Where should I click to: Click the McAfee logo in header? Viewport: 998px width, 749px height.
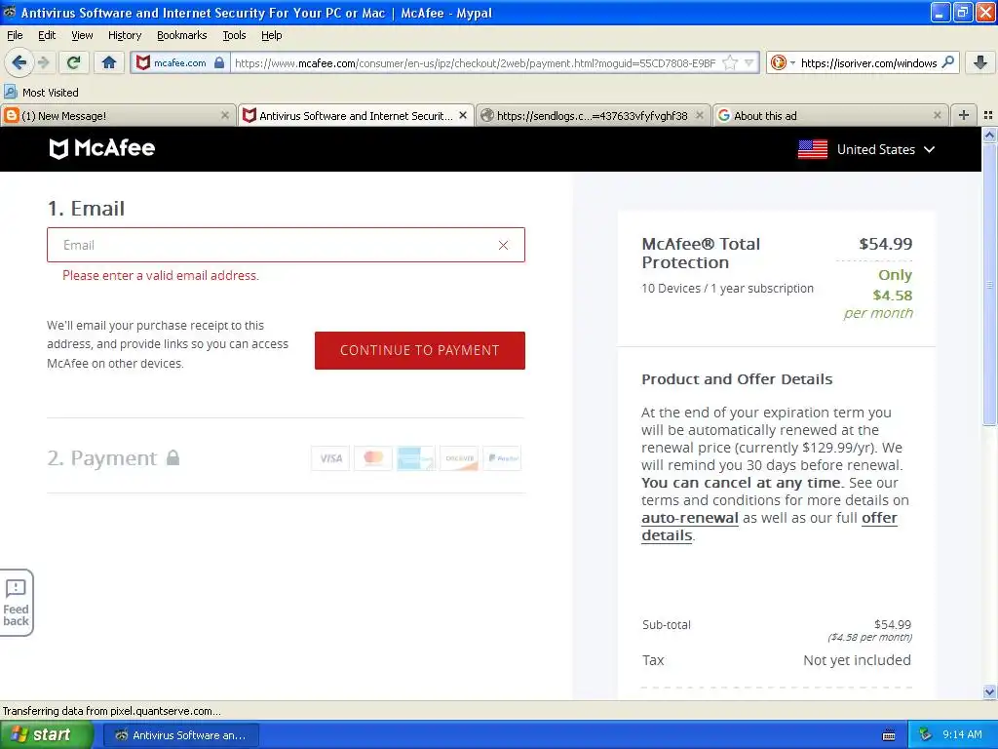pyautogui.click(x=101, y=148)
